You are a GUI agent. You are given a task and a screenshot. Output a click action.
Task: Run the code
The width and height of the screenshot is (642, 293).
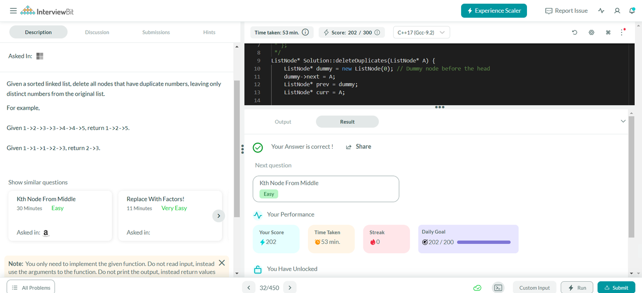coord(577,288)
